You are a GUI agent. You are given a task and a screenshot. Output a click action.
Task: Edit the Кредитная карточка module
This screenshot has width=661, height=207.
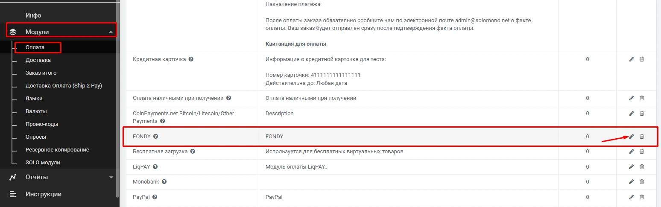point(632,59)
